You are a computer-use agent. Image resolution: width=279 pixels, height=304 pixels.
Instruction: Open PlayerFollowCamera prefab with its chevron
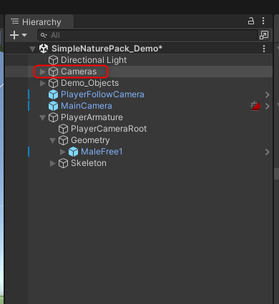tap(268, 94)
